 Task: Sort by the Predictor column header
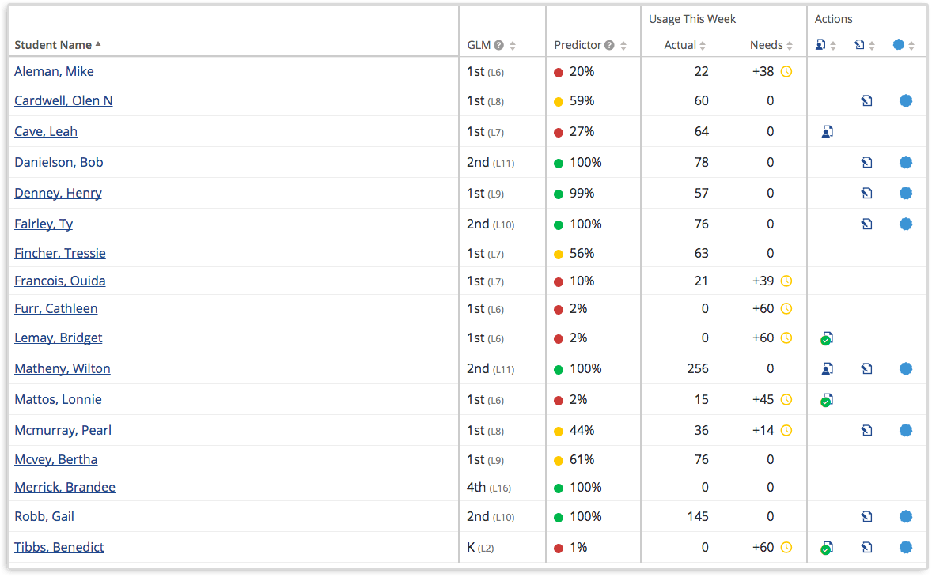(x=578, y=45)
